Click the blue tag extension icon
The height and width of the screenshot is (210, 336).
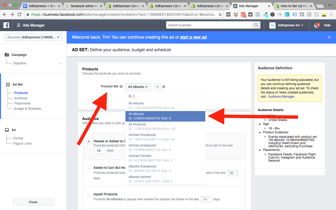click(295, 15)
